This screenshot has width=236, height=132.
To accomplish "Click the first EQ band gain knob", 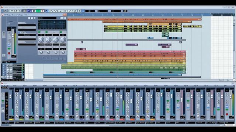I will click(41, 40).
